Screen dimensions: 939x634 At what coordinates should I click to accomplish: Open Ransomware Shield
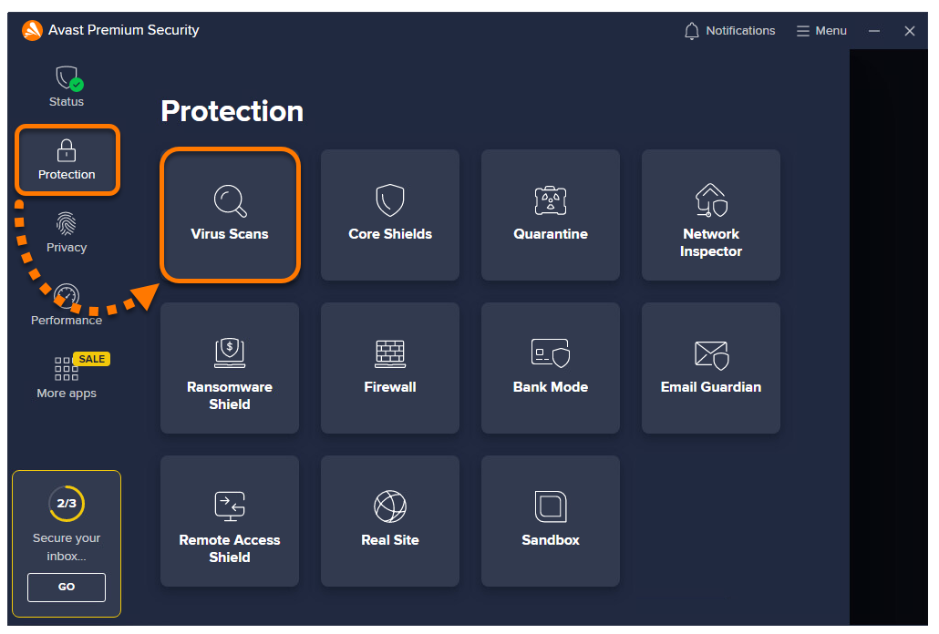click(x=230, y=368)
